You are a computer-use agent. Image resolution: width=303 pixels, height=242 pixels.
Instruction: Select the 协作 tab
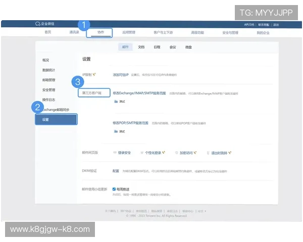[100, 32]
